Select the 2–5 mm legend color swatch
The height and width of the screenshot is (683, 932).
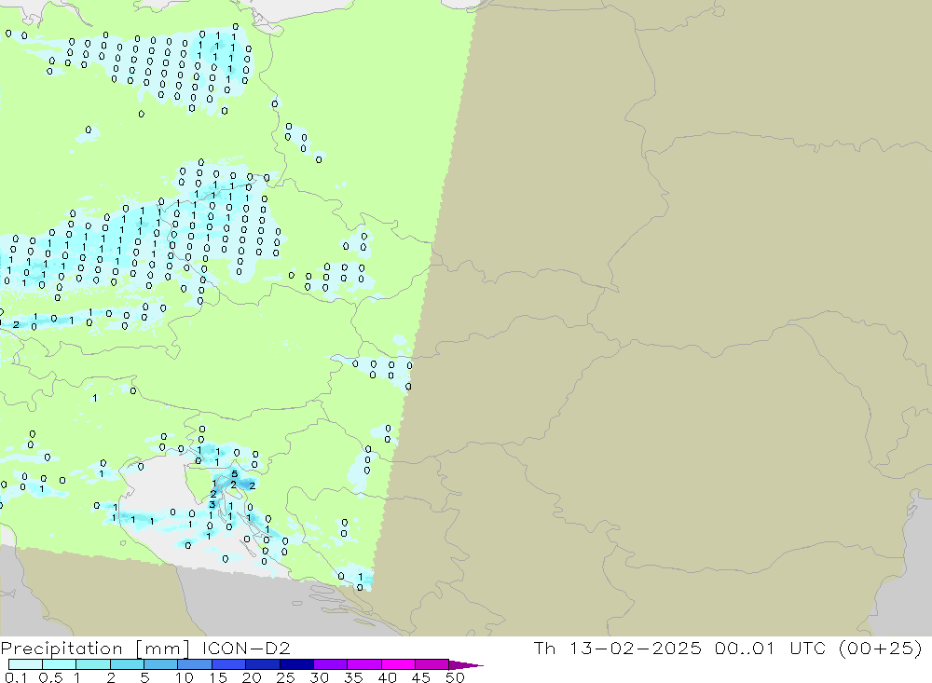coord(127,664)
